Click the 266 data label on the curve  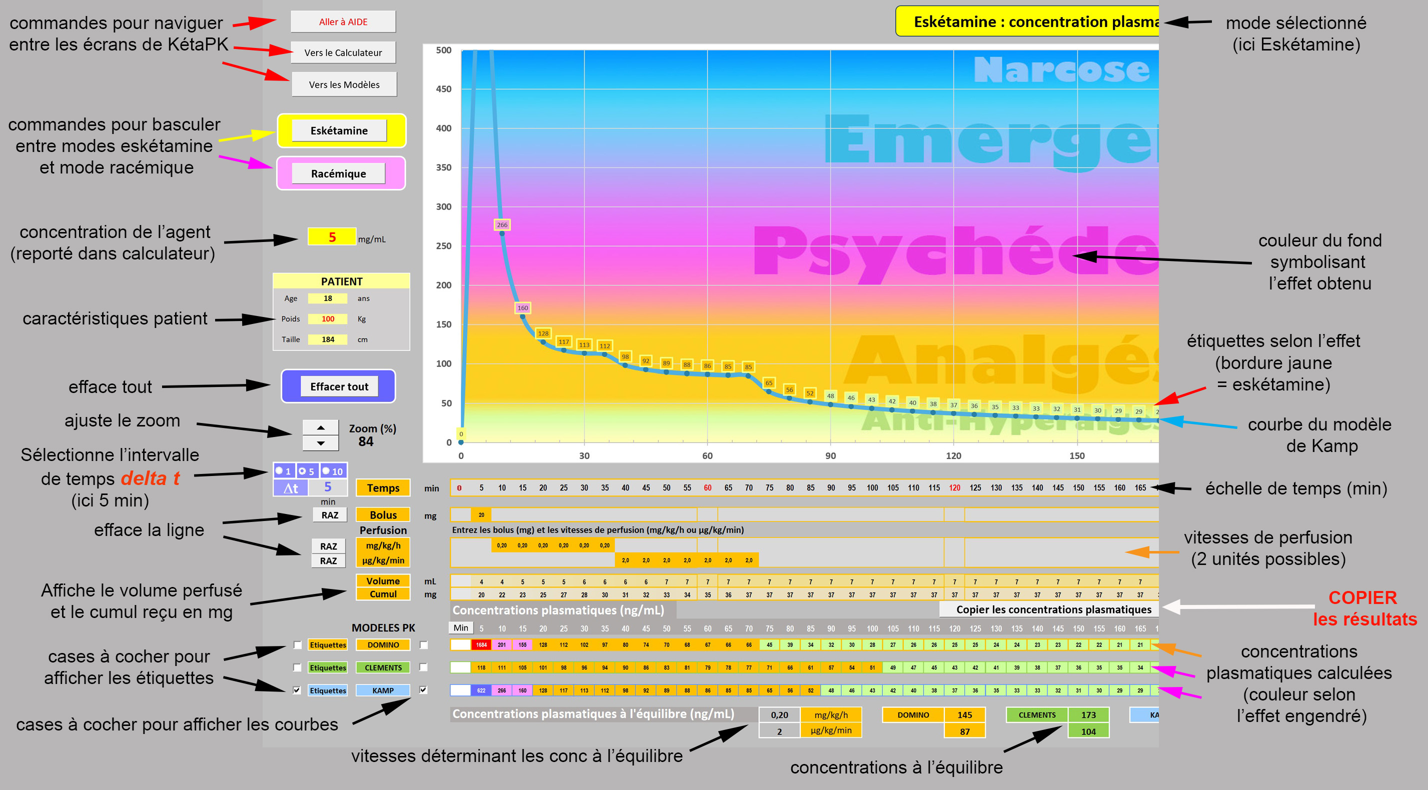pos(502,224)
